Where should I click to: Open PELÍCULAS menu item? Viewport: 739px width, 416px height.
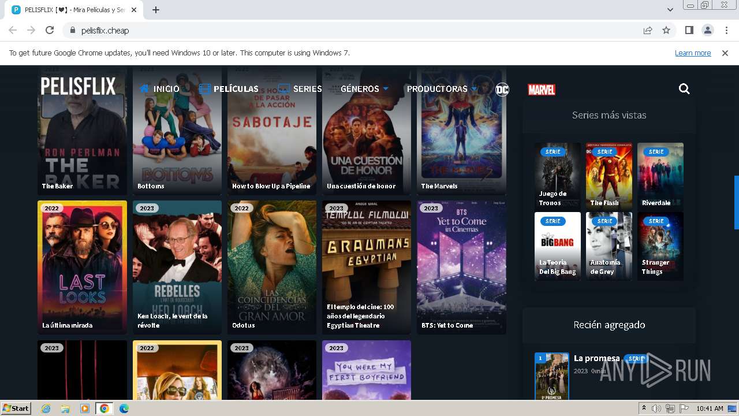tap(229, 89)
